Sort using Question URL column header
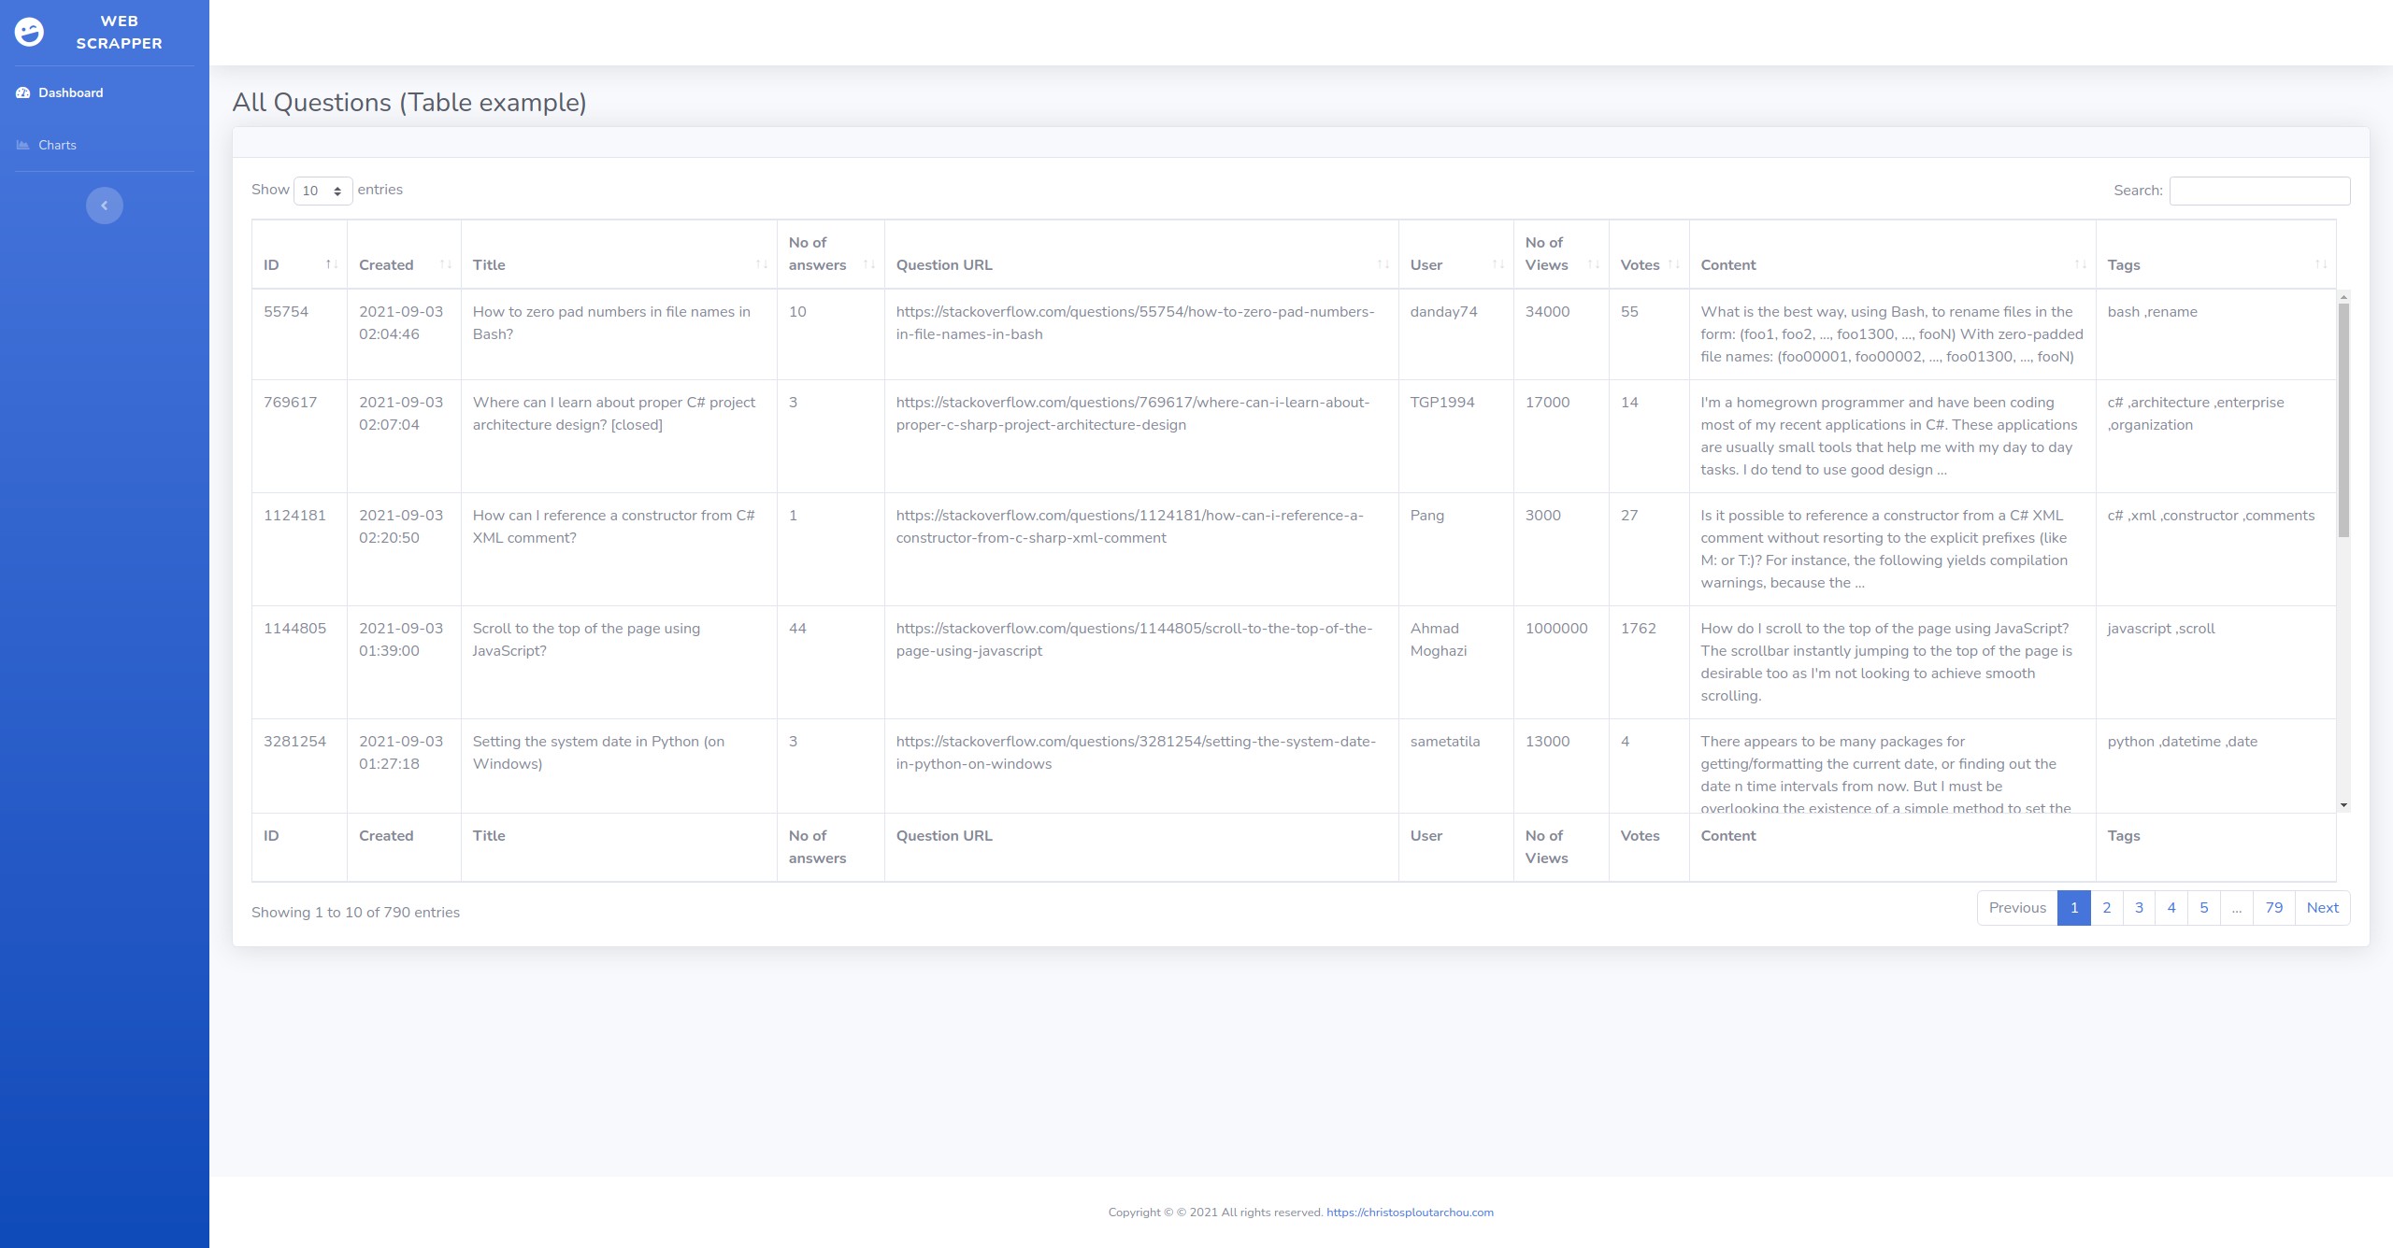 944,265
